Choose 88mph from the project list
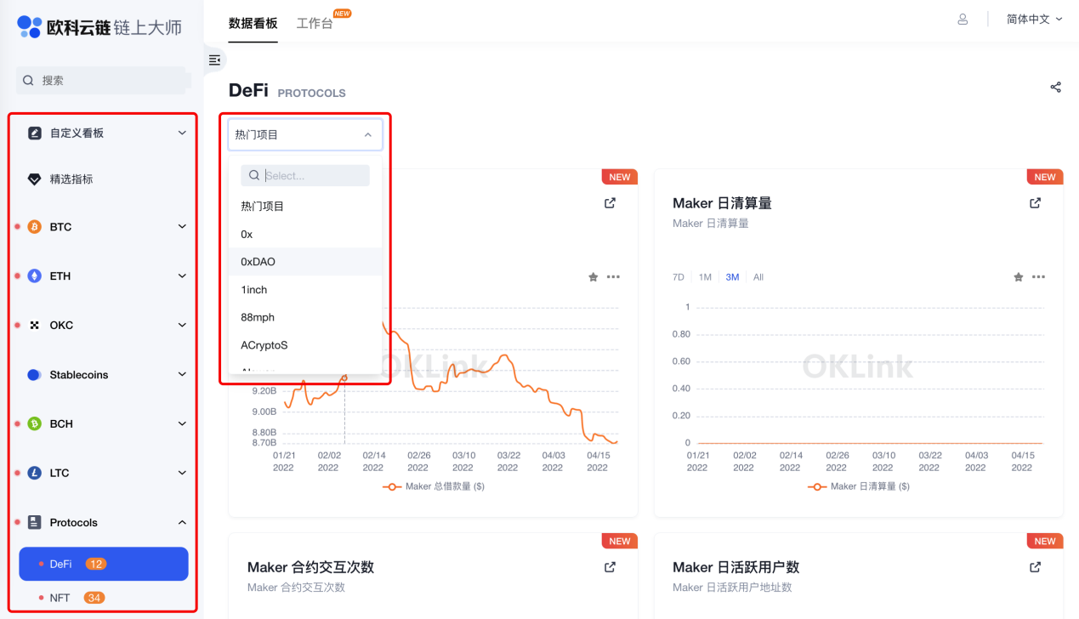The image size is (1079, 619). pos(305,317)
